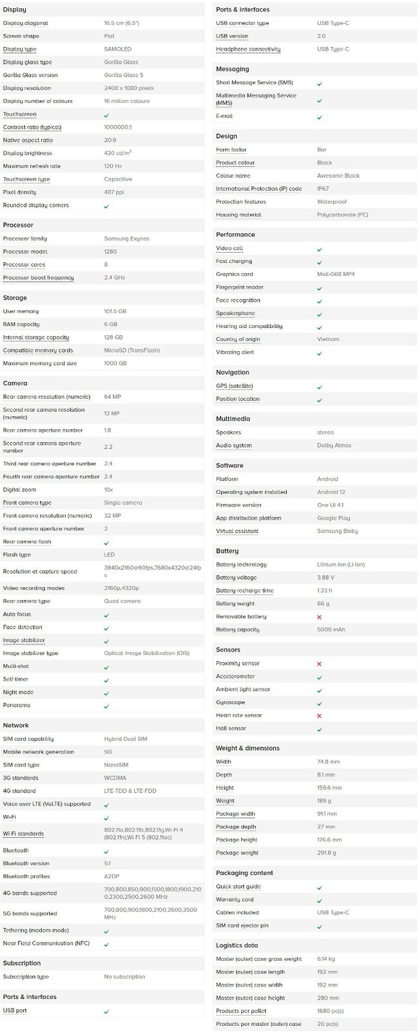This screenshot has height=1033, width=419.
Task: Open the USB connector type link
Action: [x=242, y=23]
